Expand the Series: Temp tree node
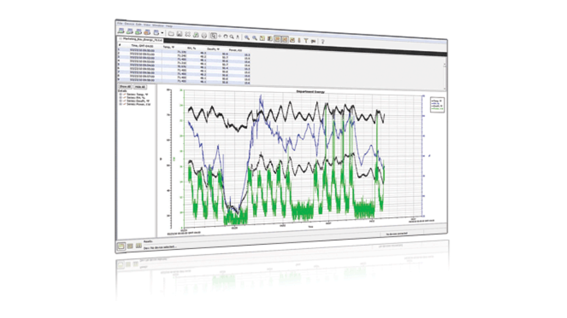Screen dimensions: 567x318 click(120, 94)
